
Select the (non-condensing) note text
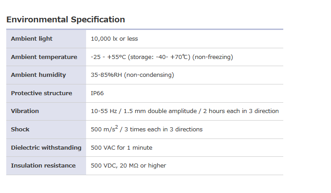coord(149,75)
